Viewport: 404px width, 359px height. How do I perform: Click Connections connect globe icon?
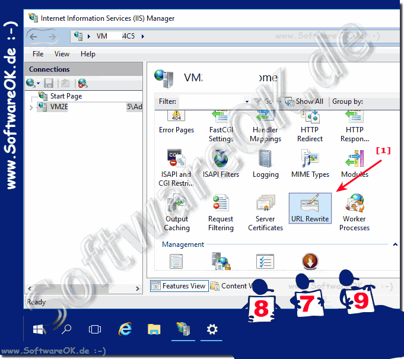click(x=31, y=83)
